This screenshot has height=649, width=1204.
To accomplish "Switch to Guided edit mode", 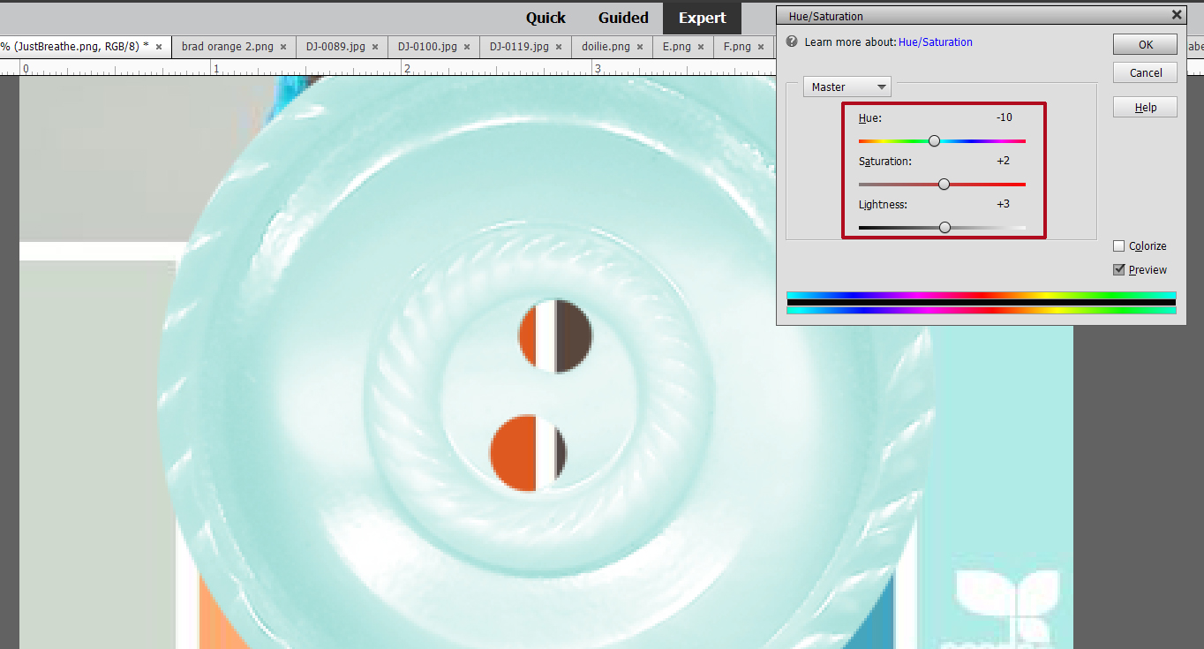I will [x=623, y=18].
